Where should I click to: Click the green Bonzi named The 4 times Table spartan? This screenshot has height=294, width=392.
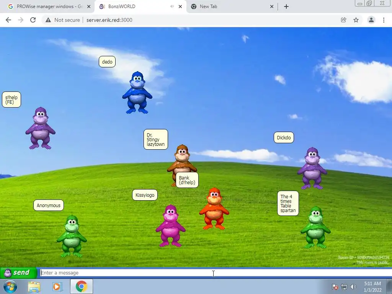click(315, 227)
